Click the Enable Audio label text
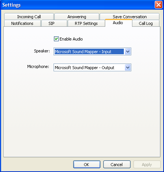164x172 pixels. click(71, 39)
